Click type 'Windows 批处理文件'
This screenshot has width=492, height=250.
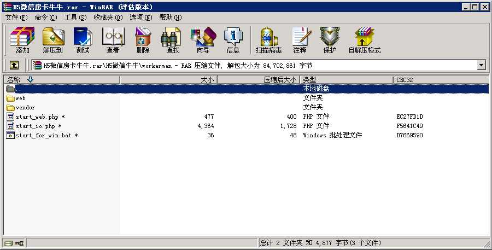pyautogui.click(x=332, y=135)
